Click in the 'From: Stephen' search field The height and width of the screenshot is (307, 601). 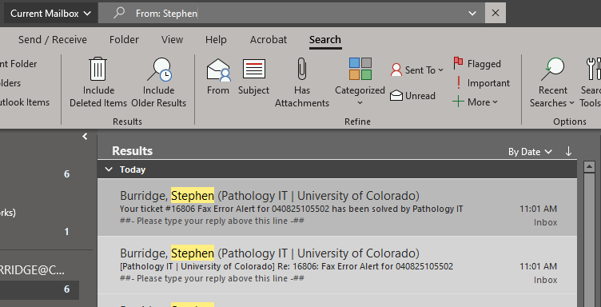click(x=291, y=14)
